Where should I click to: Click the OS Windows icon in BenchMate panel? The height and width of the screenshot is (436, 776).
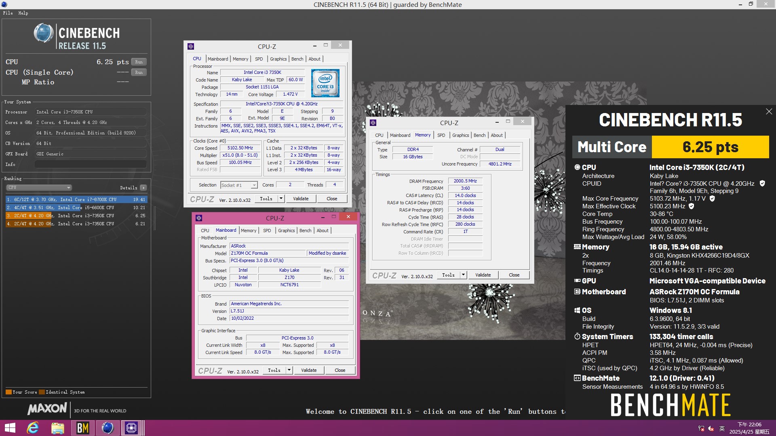[577, 310]
